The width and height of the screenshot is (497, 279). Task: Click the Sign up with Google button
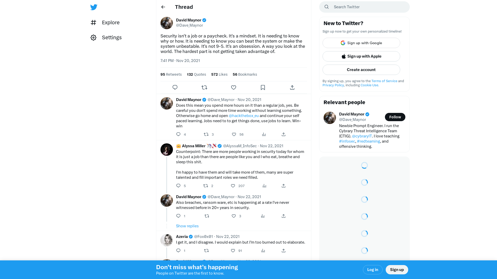click(361, 43)
